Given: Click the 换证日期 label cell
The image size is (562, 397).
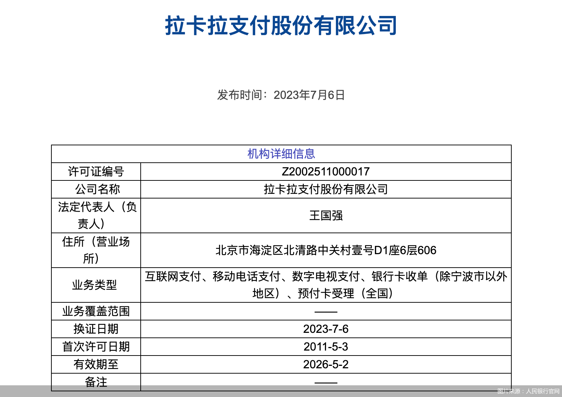Looking at the screenshot, I should pos(96,329).
